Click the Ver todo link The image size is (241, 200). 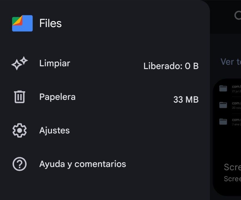click(x=230, y=62)
